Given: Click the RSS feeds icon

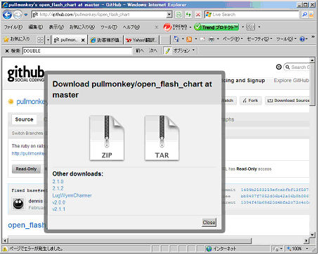Looking at the screenshot, I should (x=189, y=39).
